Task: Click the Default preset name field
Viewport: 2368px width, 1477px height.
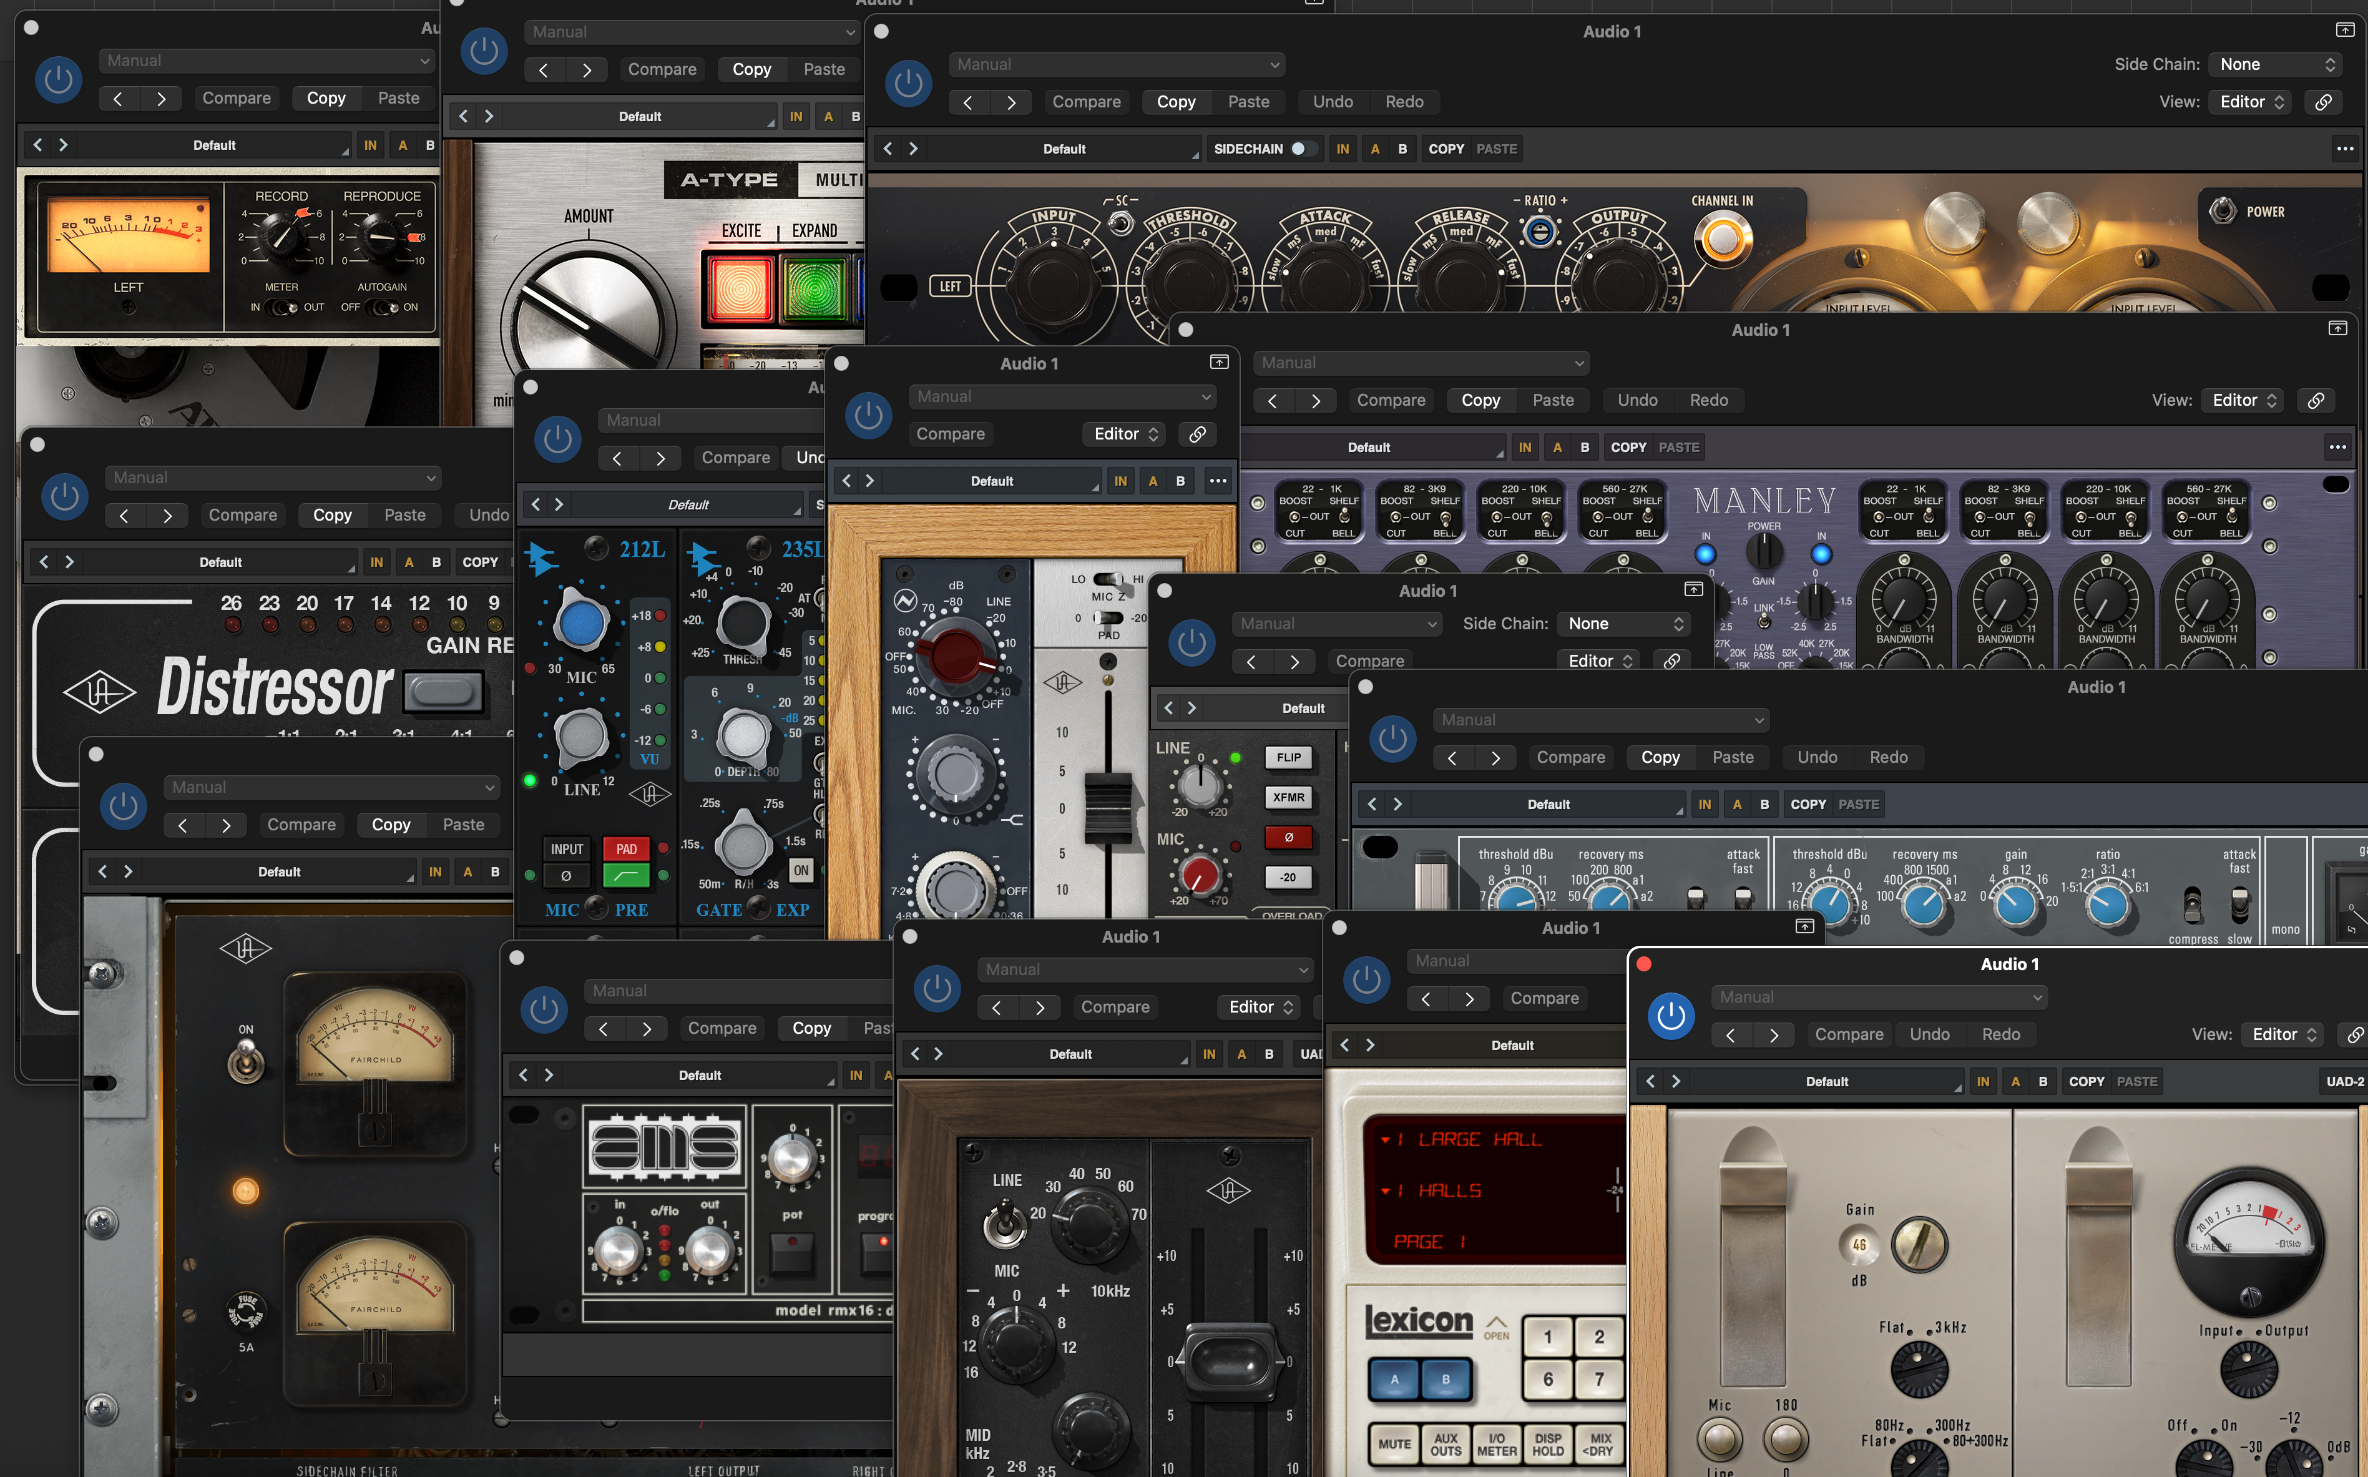Action: pyautogui.click(x=1064, y=149)
